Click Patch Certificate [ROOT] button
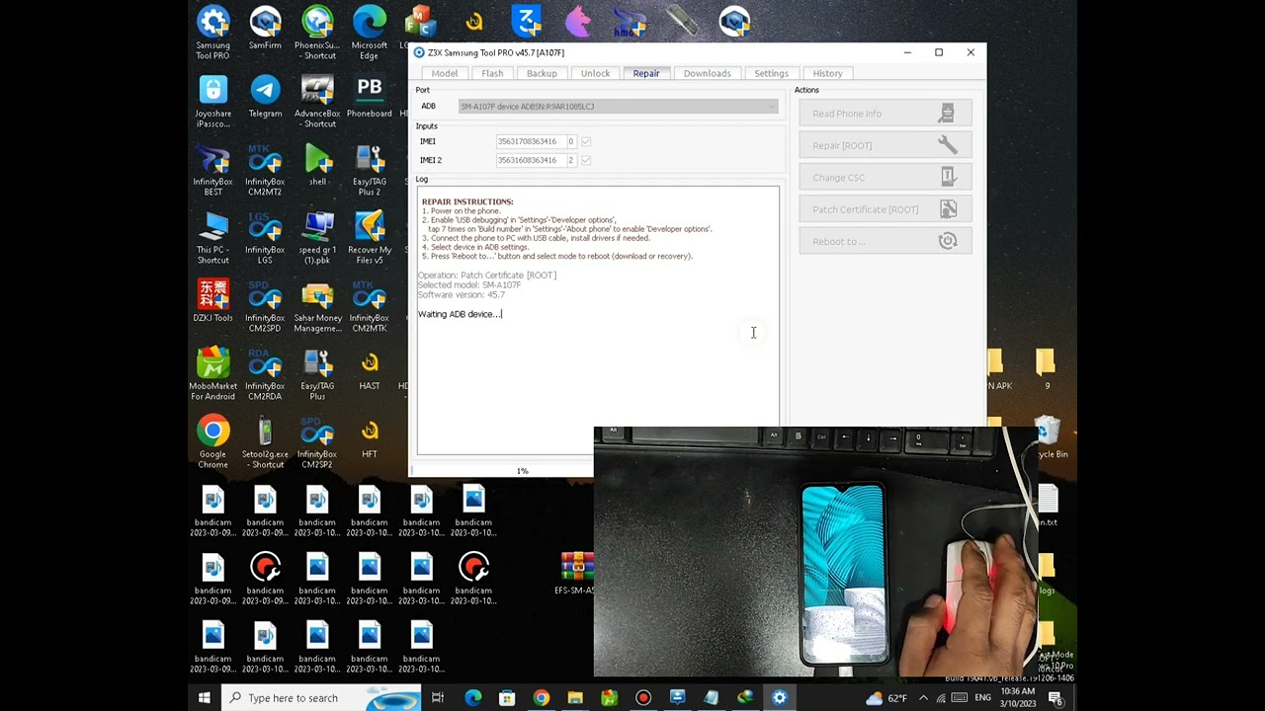 [885, 209]
